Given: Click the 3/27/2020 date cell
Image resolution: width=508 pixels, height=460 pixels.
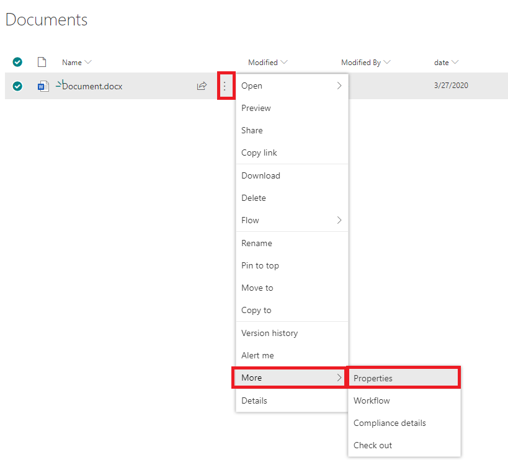Looking at the screenshot, I should pyautogui.click(x=451, y=86).
